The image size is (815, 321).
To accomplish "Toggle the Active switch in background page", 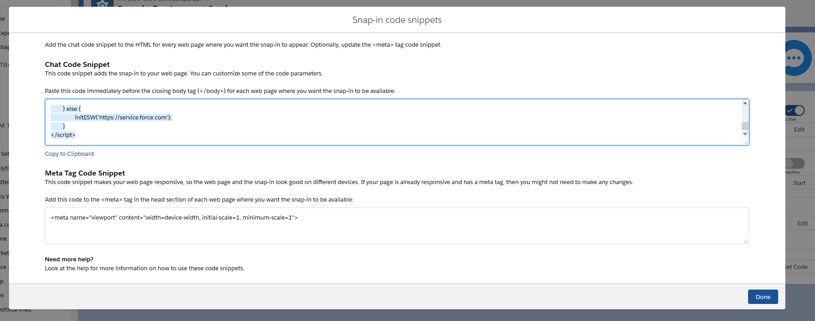I will tap(795, 110).
